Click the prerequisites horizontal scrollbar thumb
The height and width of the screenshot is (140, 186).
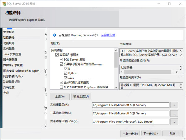click(148, 72)
